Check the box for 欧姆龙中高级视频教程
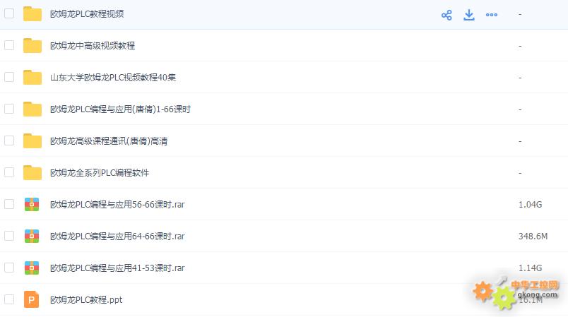This screenshot has height=317, width=568. [x=9, y=45]
